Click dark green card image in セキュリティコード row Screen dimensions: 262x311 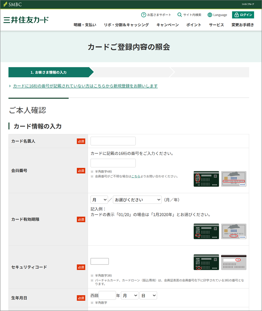pyautogui.click(x=206, y=262)
